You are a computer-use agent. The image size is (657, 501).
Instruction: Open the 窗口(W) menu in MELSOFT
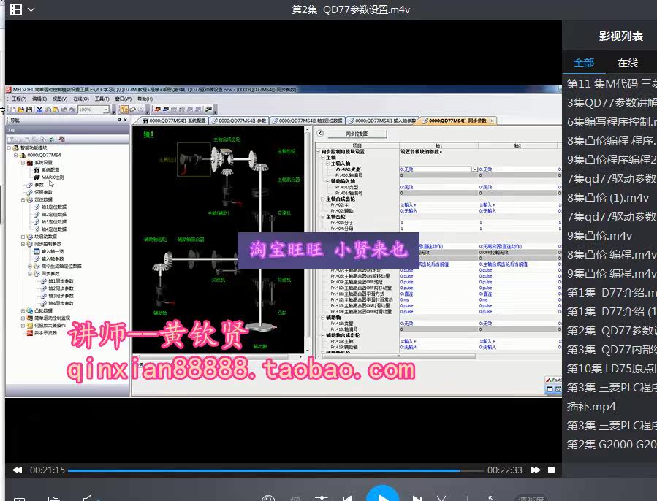click(x=124, y=99)
